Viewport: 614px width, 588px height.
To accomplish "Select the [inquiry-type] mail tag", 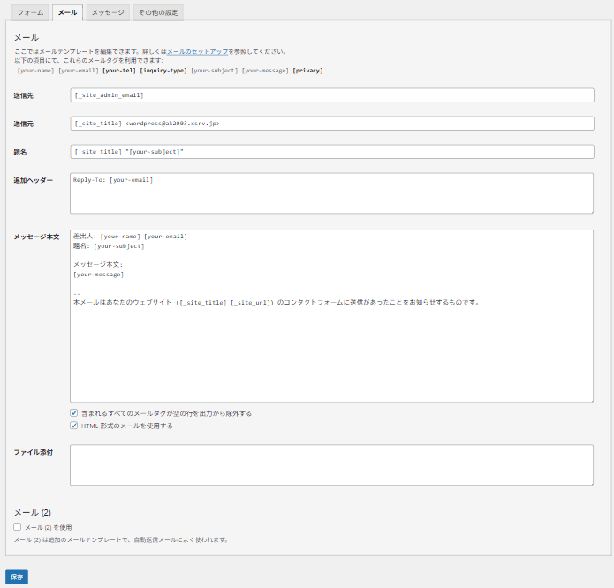I will coord(163,70).
